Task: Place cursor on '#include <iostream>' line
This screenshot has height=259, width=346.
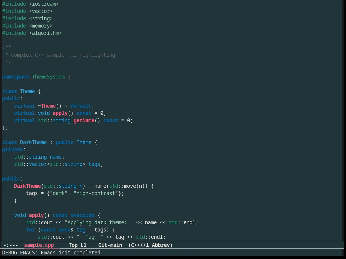Action: click(x=30, y=4)
